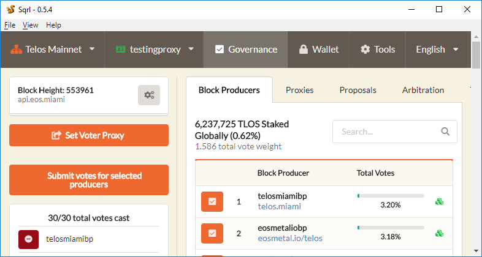This screenshot has width=482, height=257.
Task: Click scrollbar down arrow
Action: pos(476,251)
